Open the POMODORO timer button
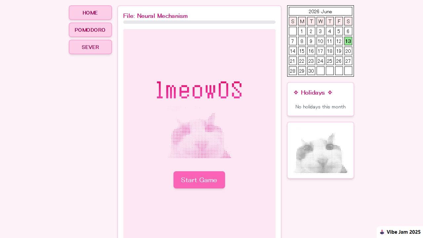Screen dimensions: 423x238 tap(90, 30)
